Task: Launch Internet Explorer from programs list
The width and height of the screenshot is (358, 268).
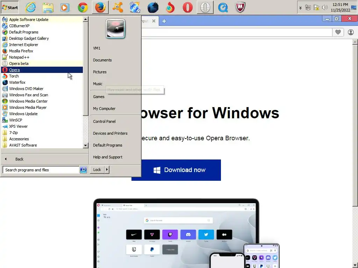Action: pos(42,45)
